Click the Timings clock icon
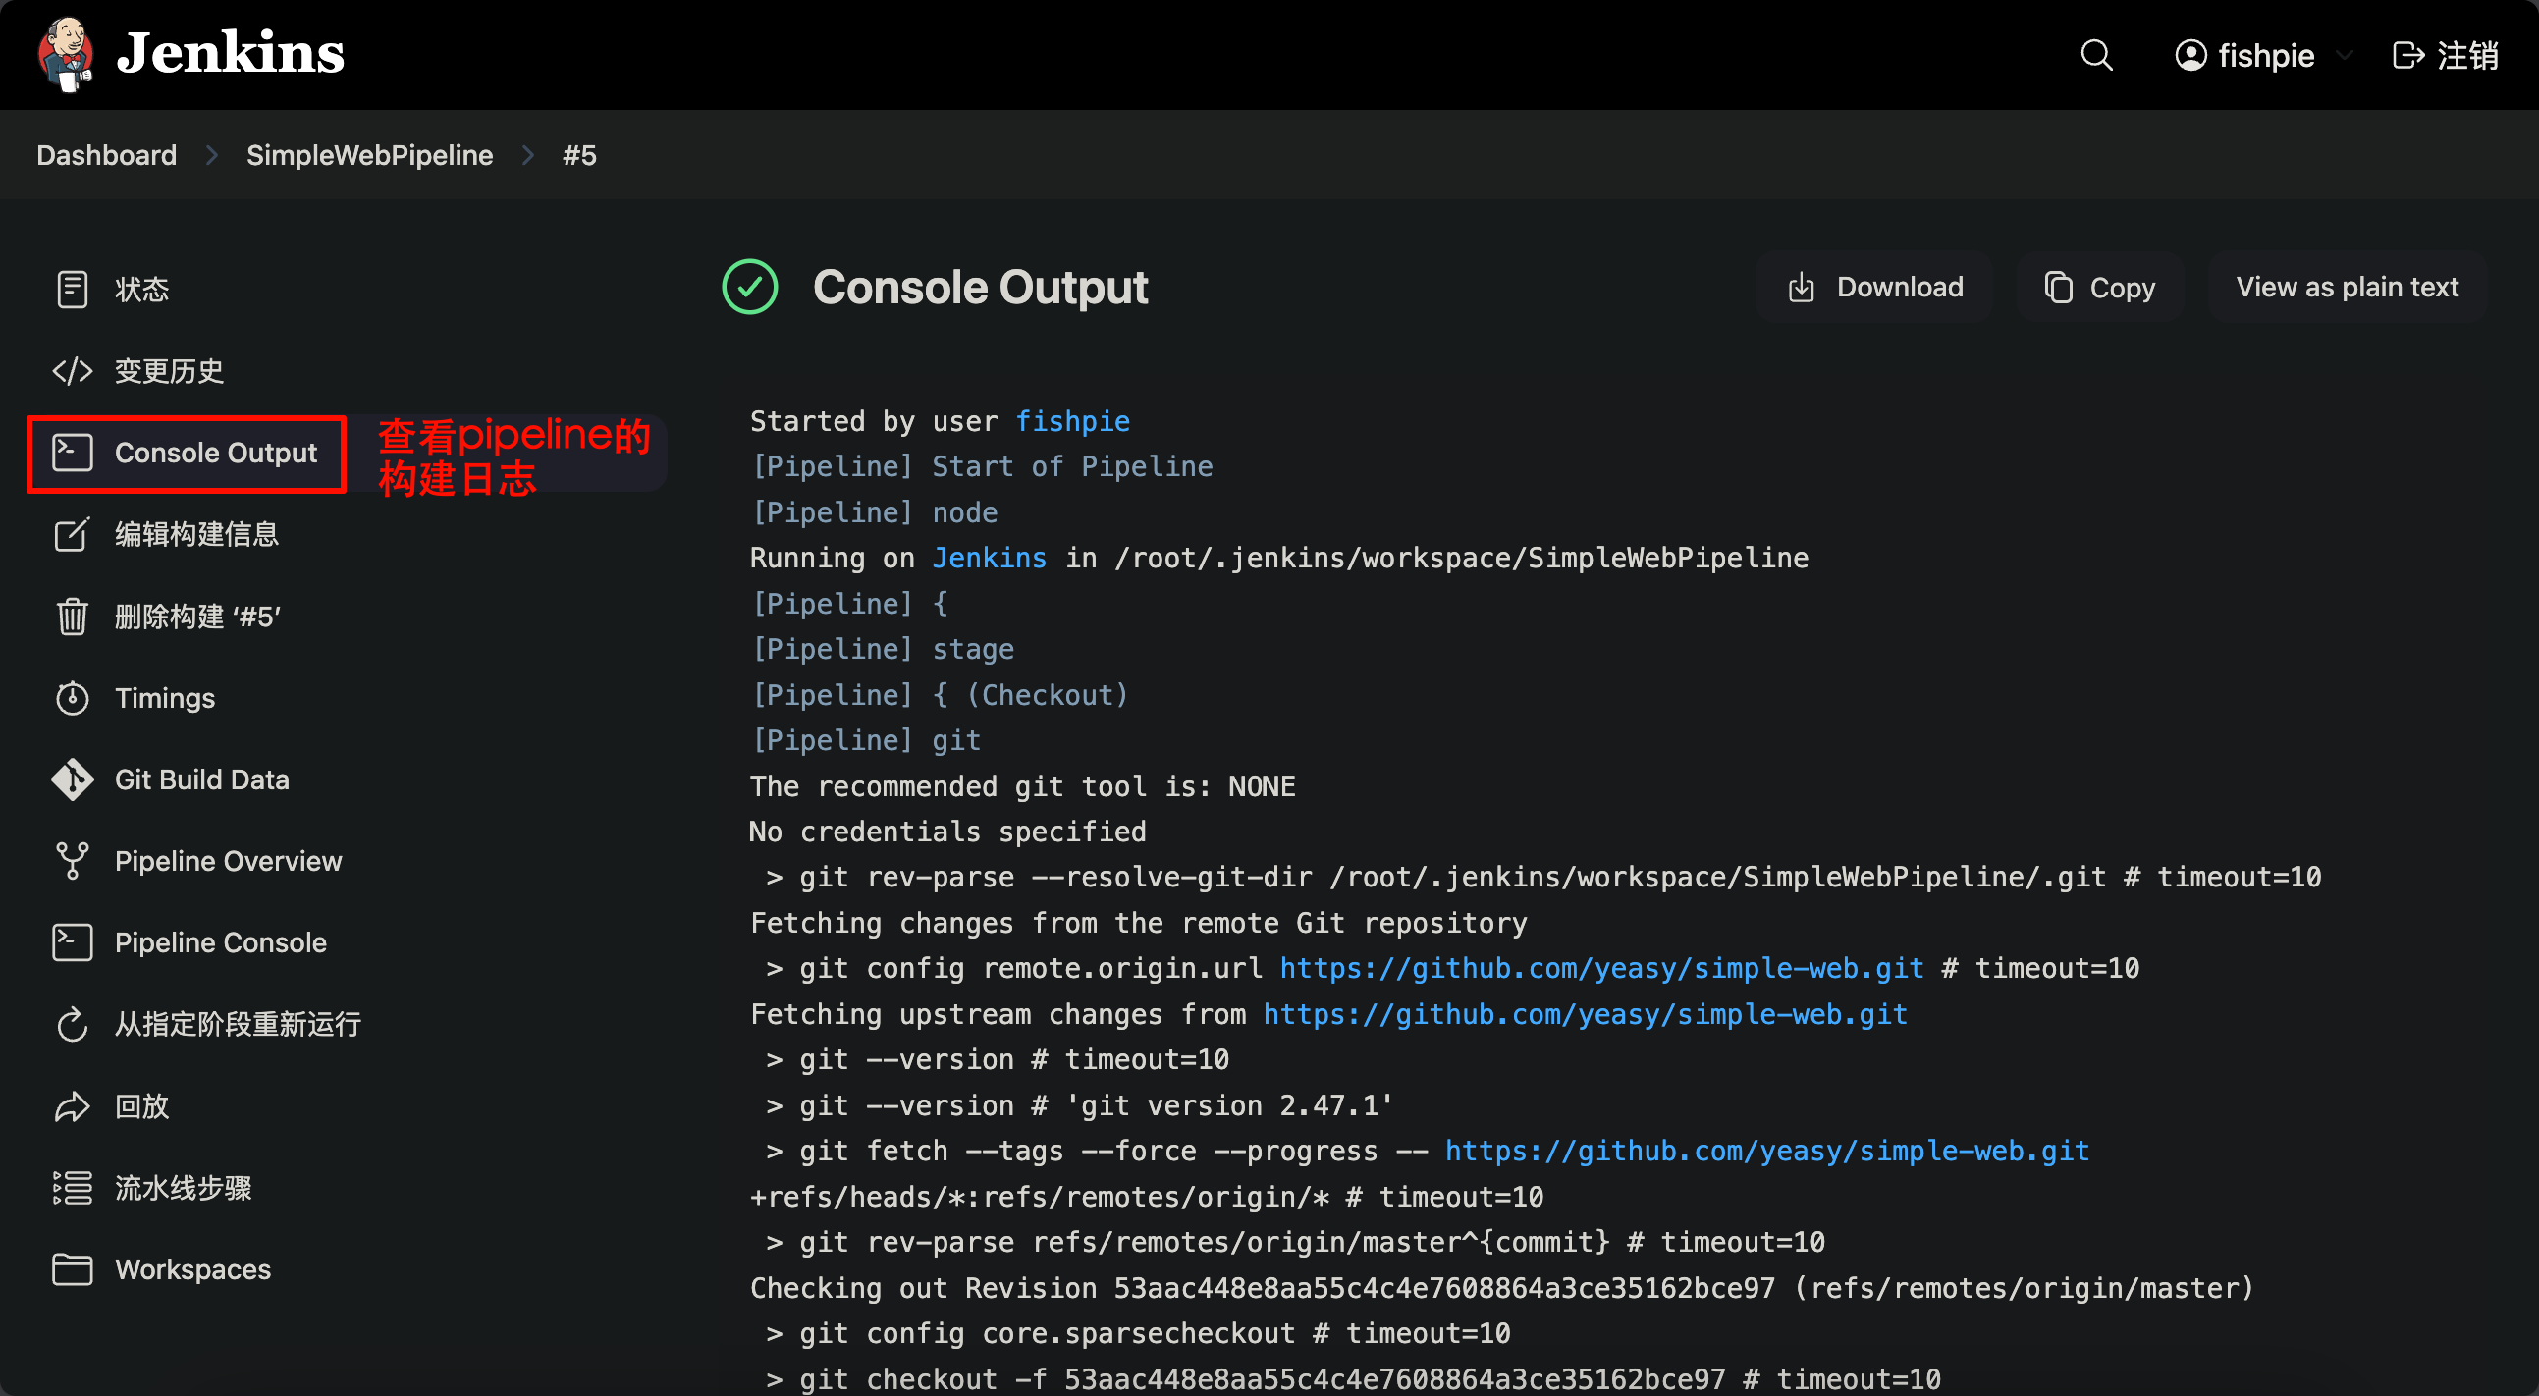 point(72,699)
